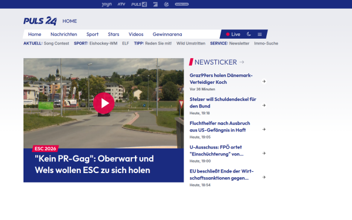
Task: Click the AKTUELL: label
Action: click(x=33, y=43)
